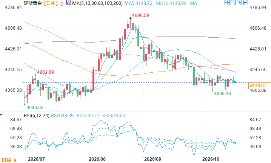This screenshot has height=163, width=271.
Task: Select the 2026/09 date label on axis
Action: [x=152, y=159]
